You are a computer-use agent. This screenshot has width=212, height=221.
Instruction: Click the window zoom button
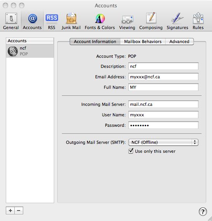(22, 5)
